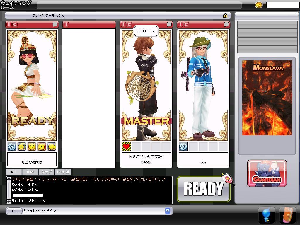
Task: Click the C icon on GARANA's slot
Action: (x=129, y=24)
